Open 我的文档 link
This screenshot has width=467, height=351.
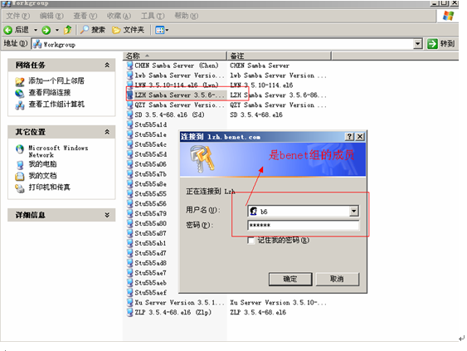pos(42,176)
